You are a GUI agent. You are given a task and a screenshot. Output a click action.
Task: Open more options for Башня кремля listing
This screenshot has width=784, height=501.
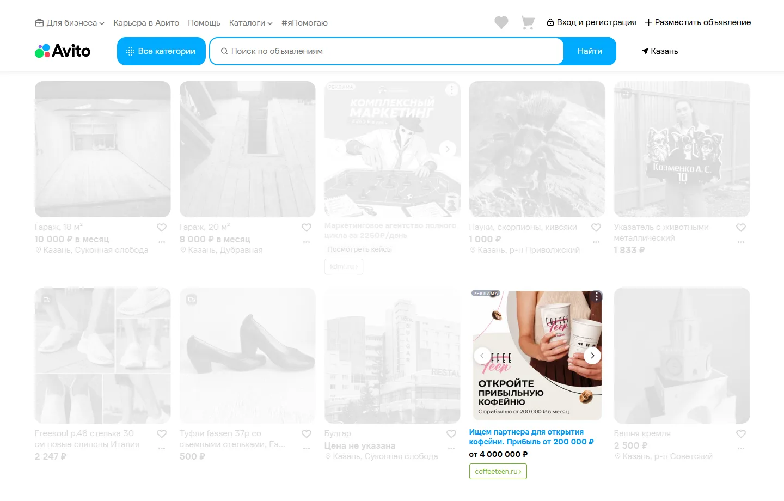tap(741, 448)
